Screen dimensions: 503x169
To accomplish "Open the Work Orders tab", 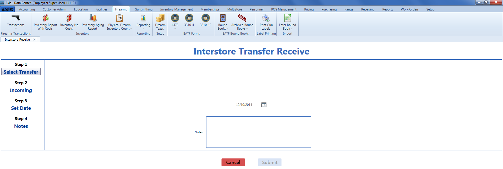I will click(x=410, y=9).
